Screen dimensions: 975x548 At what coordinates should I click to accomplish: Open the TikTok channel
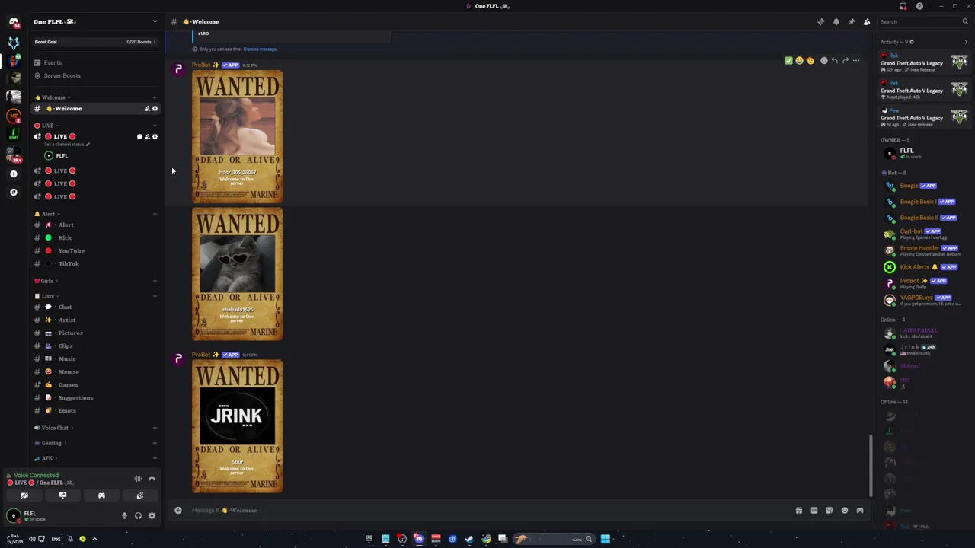coord(95,263)
